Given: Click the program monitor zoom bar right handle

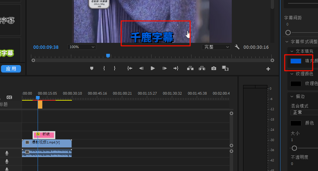Looking at the screenshot, I should [272, 60].
